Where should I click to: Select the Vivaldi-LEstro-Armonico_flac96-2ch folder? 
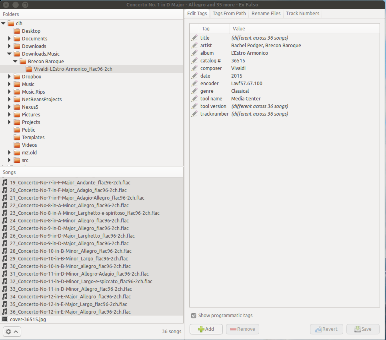point(73,69)
